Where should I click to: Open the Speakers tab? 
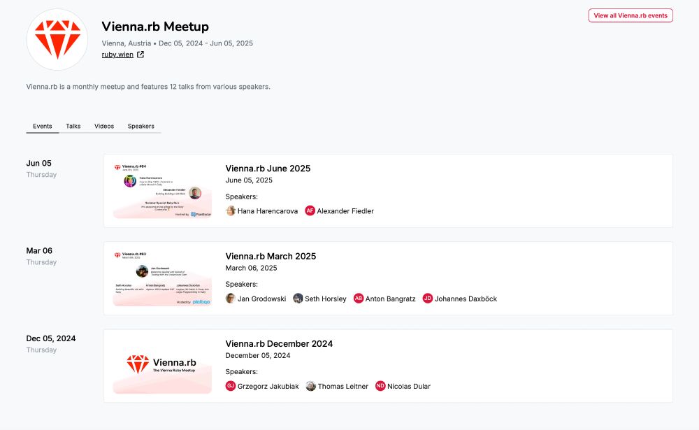(x=141, y=127)
